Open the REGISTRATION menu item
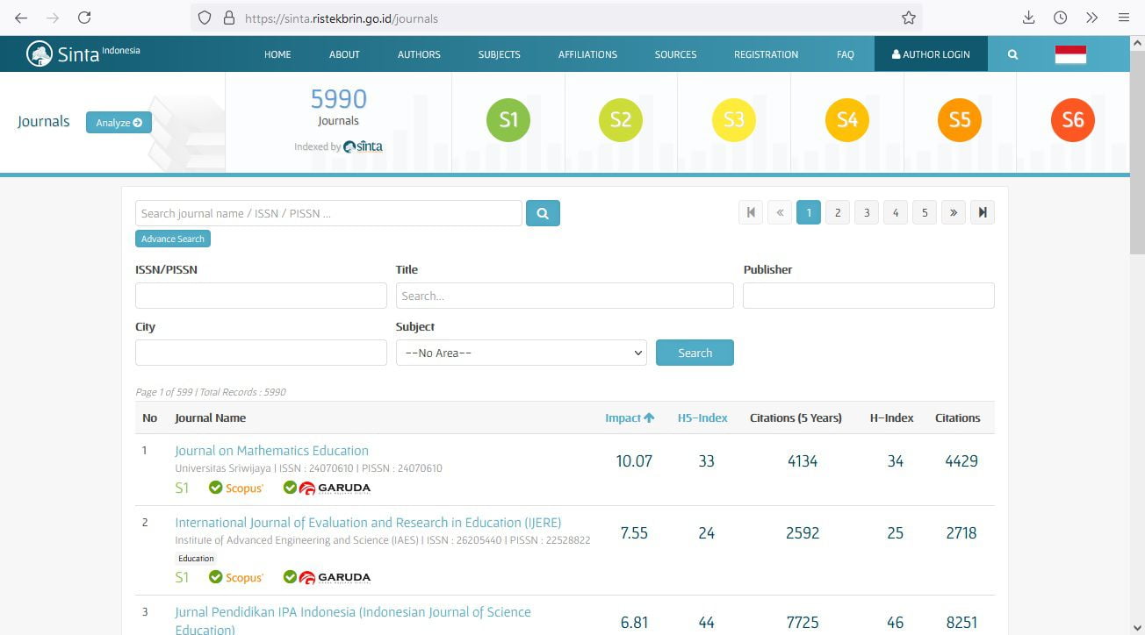 (766, 54)
